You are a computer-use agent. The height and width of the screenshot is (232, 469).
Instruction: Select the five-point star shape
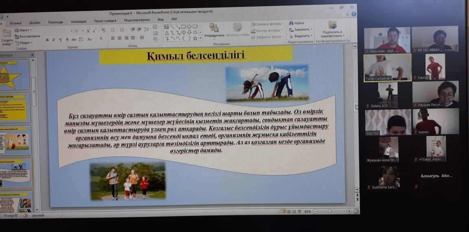point(195,38)
